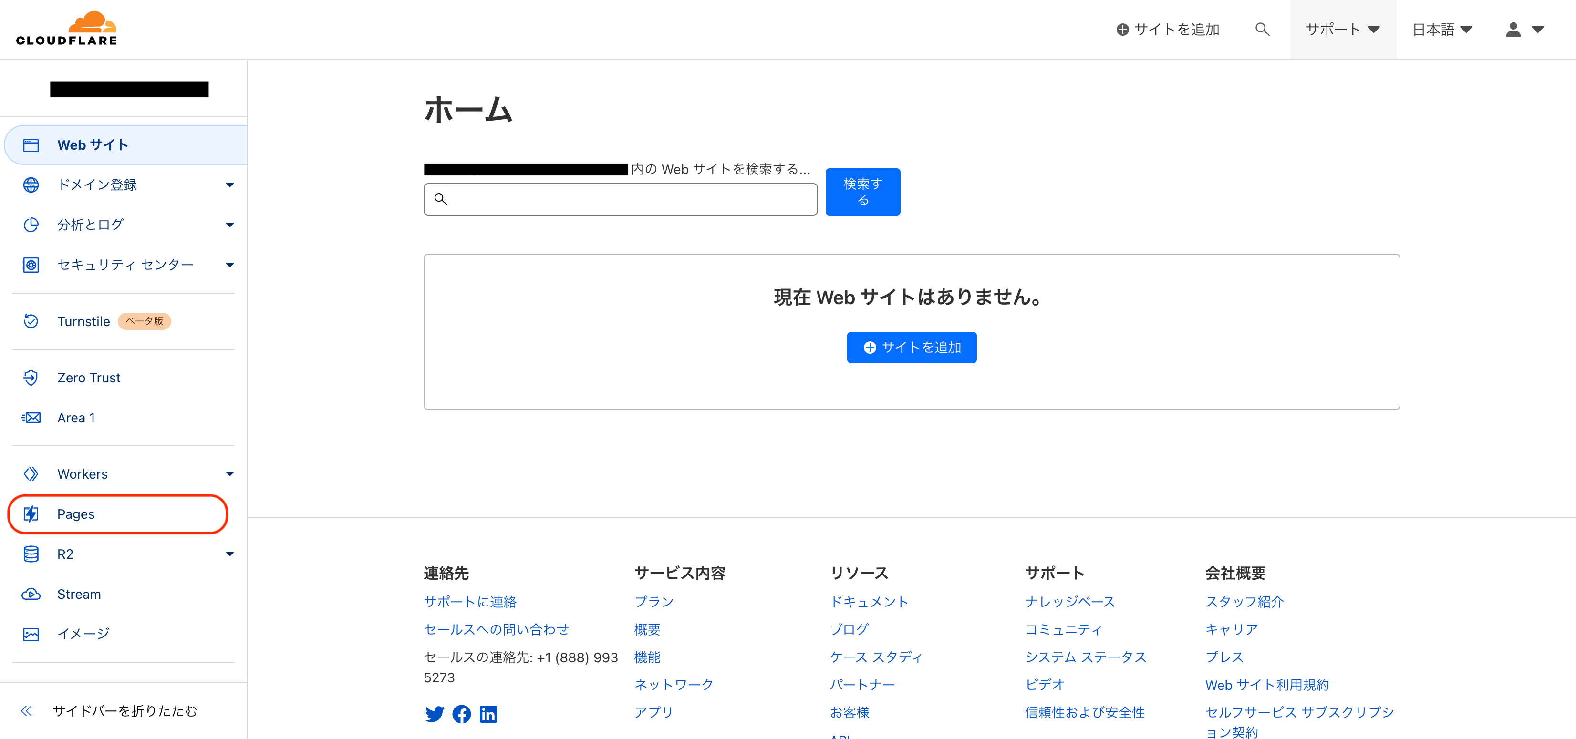Image resolution: width=1576 pixels, height=739 pixels.
Task: Click the Cloudflare logo
Action: click(66, 28)
